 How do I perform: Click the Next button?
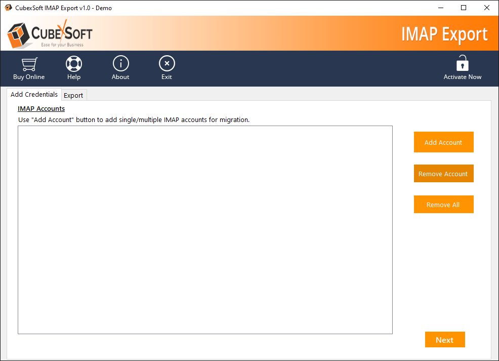point(444,340)
